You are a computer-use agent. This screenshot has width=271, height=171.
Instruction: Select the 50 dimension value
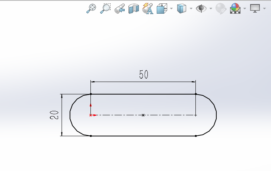coord(144,75)
